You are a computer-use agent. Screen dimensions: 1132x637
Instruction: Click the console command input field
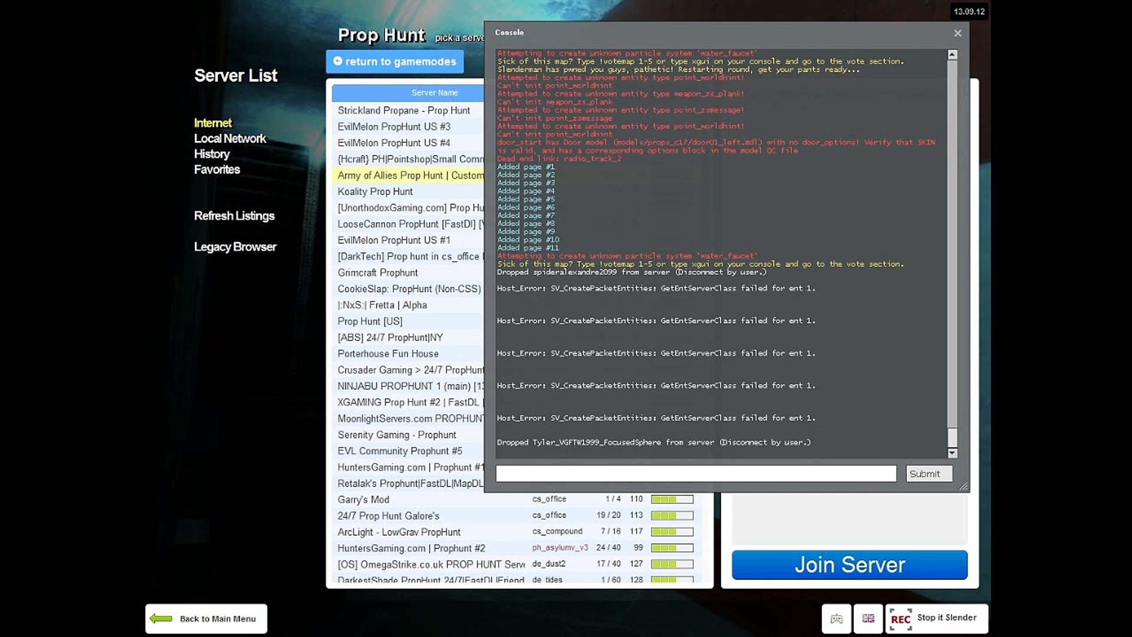696,474
